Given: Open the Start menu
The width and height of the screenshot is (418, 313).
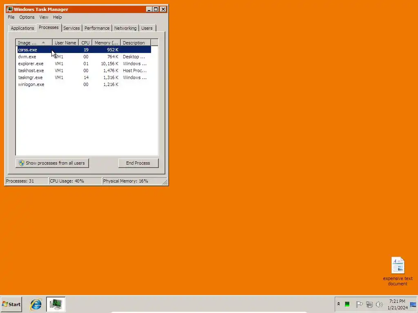Looking at the screenshot, I should 11,304.
